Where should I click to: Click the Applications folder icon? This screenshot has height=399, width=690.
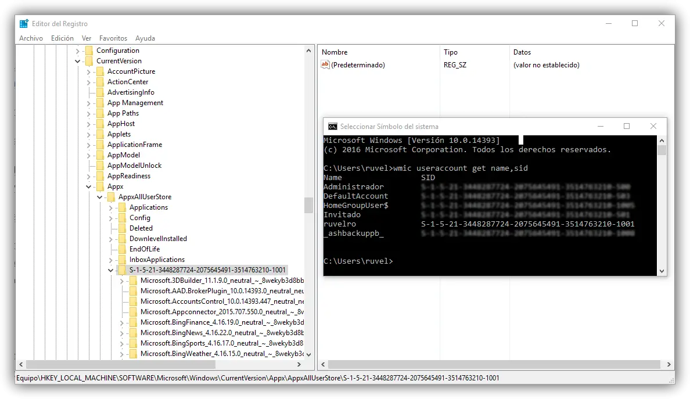pyautogui.click(x=122, y=207)
